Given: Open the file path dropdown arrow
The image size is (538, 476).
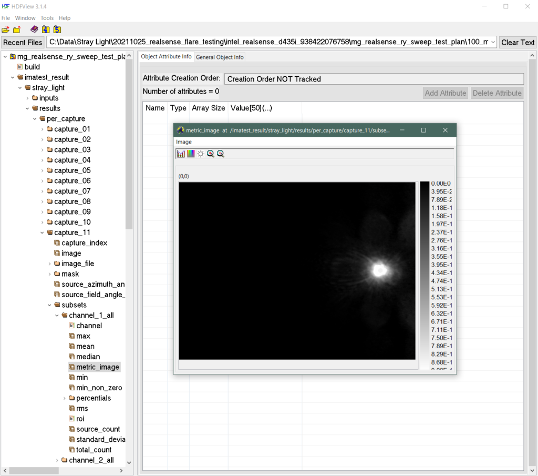Looking at the screenshot, I should click(492, 42).
